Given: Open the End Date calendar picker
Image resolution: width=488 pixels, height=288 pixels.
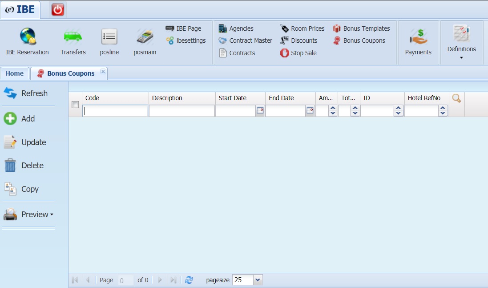Looking at the screenshot, I should pyautogui.click(x=310, y=110).
